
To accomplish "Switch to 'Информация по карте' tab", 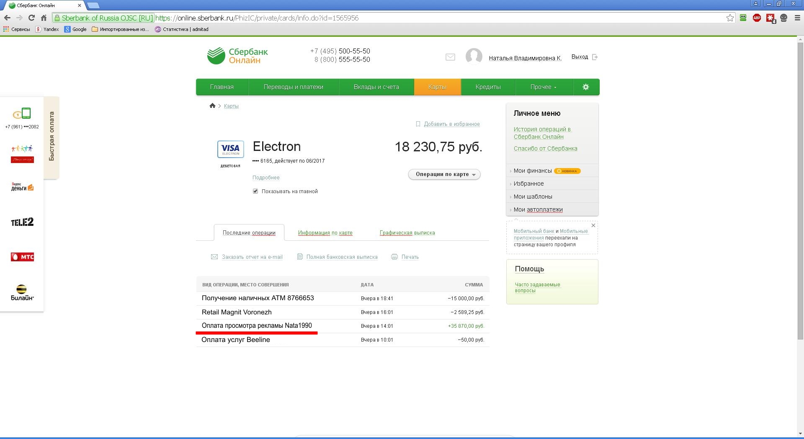I will pyautogui.click(x=325, y=233).
